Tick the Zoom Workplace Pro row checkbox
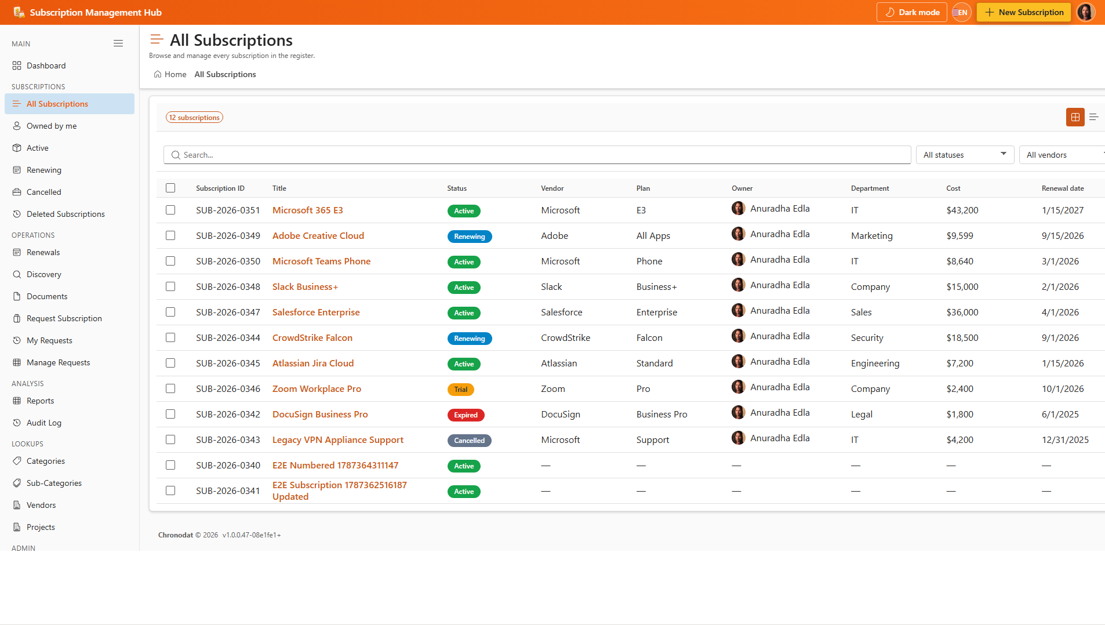 click(x=170, y=388)
